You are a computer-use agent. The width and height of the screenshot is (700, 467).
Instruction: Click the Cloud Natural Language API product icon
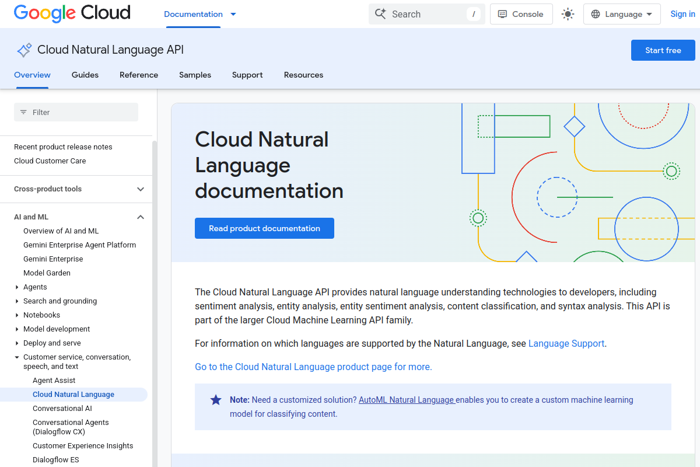[24, 50]
